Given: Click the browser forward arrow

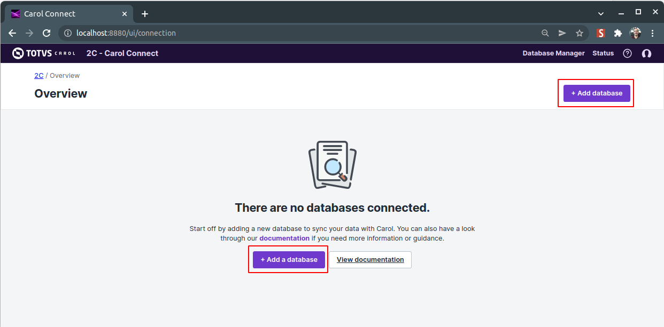Looking at the screenshot, I should coord(29,33).
